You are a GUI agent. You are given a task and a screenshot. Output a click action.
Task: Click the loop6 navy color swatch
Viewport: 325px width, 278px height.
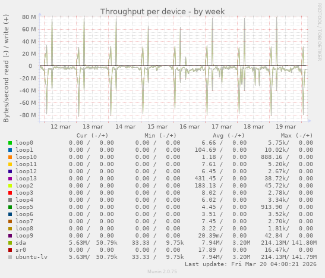[x=10, y=214]
